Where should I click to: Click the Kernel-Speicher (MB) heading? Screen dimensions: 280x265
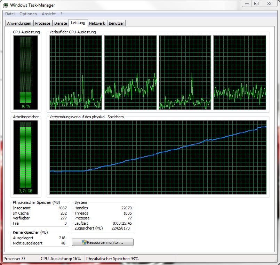(x=30, y=233)
